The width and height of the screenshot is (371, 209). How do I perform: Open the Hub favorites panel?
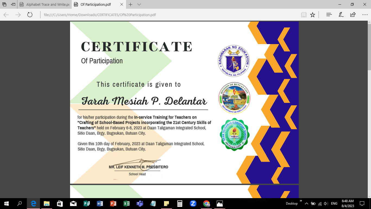(329, 15)
